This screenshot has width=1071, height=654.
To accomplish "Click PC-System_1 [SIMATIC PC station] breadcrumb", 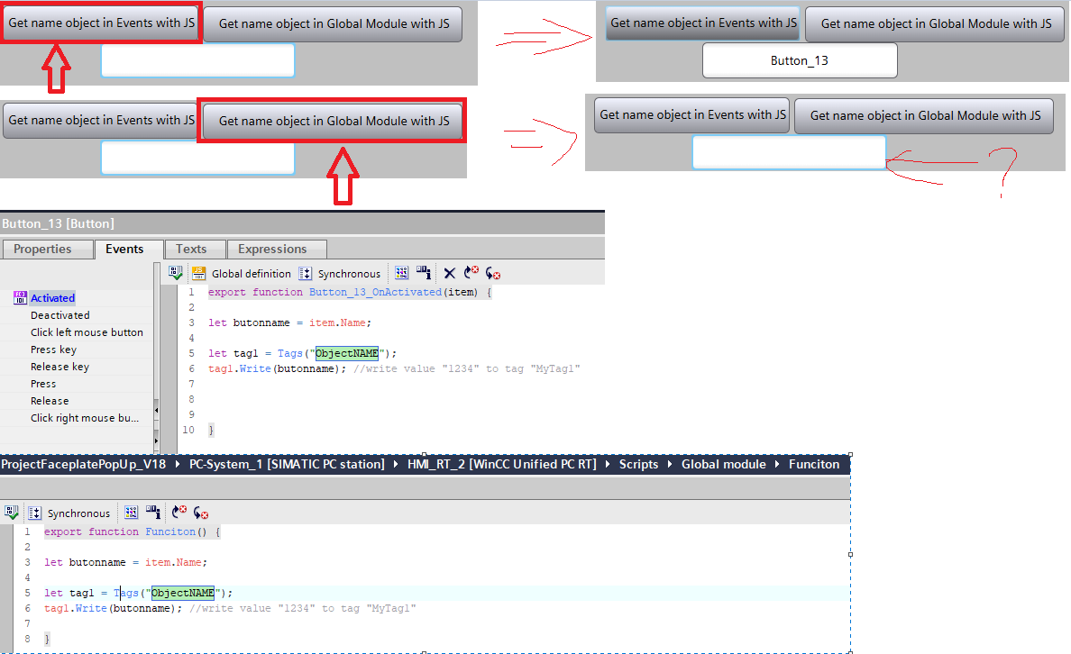I will 287,464.
